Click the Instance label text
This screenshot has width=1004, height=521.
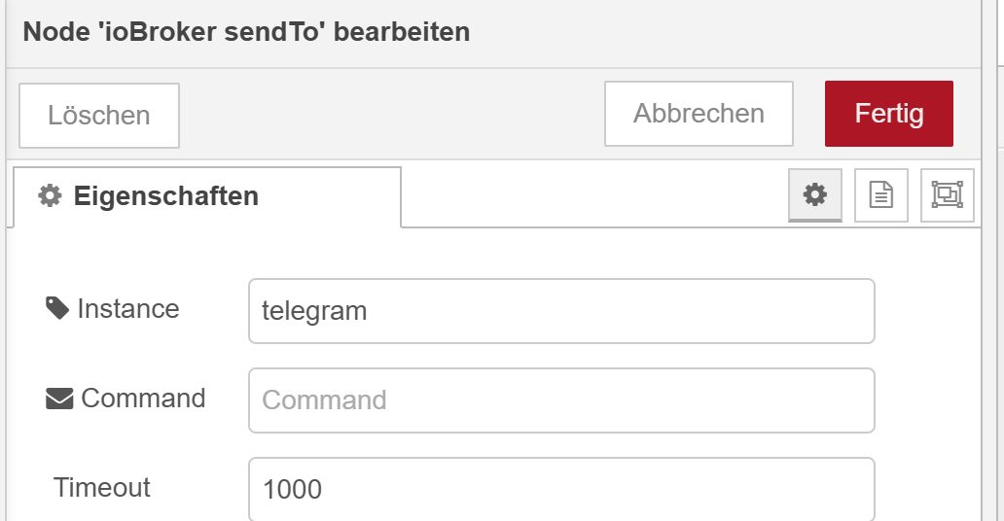click(128, 309)
